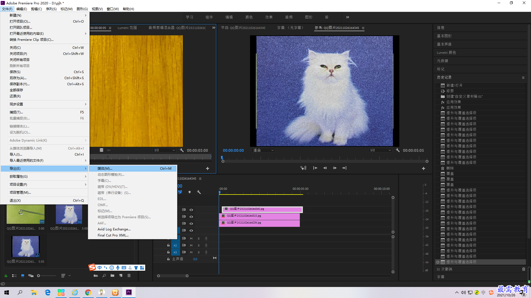
Task: Toggle top video track eye visibility
Action: tap(191, 210)
